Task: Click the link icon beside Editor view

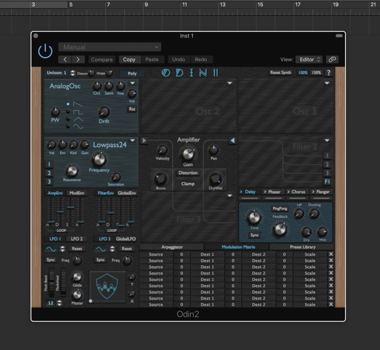Action: point(332,59)
